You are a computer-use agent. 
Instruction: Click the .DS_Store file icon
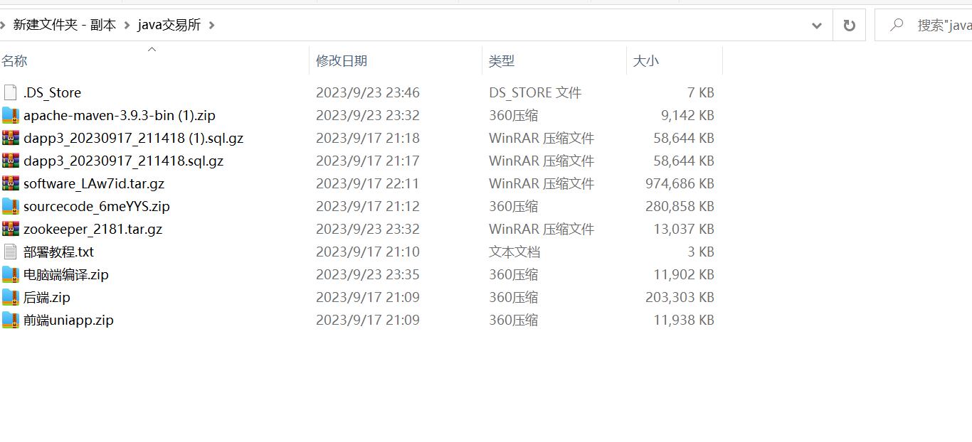pyautogui.click(x=10, y=92)
